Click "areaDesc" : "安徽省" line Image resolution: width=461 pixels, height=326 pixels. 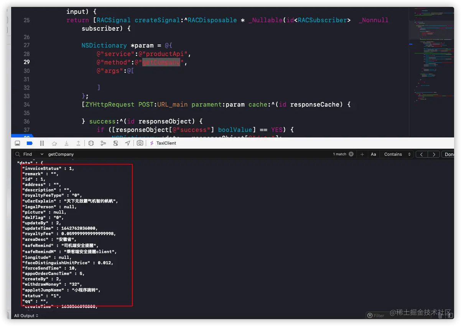click(x=49, y=240)
